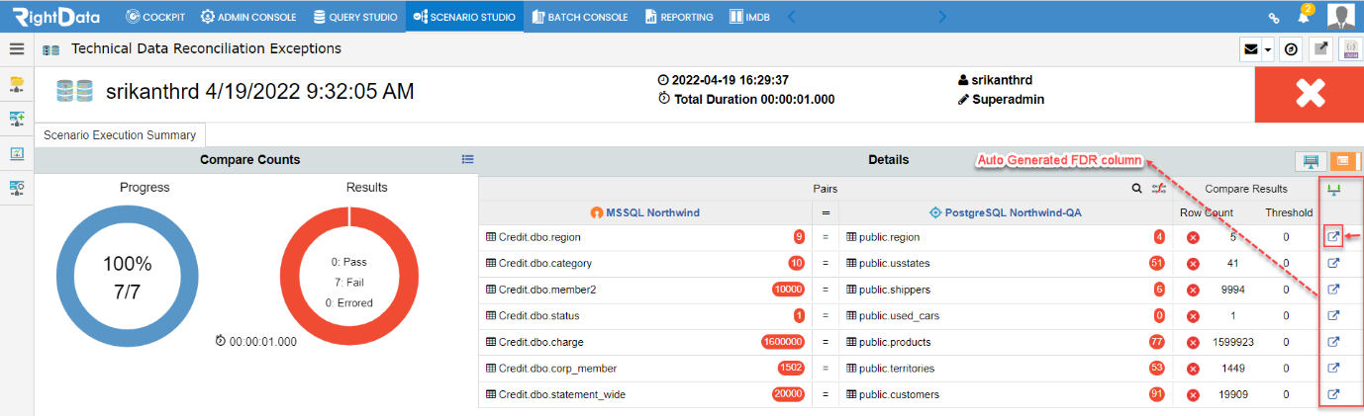The height and width of the screenshot is (416, 1364).
Task: Click Credit.dbo.status table name
Action: pos(539,316)
